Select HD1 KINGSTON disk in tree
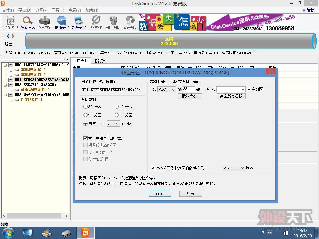Image resolution: width=319 pixels, height=239 pixels. [x=42, y=80]
